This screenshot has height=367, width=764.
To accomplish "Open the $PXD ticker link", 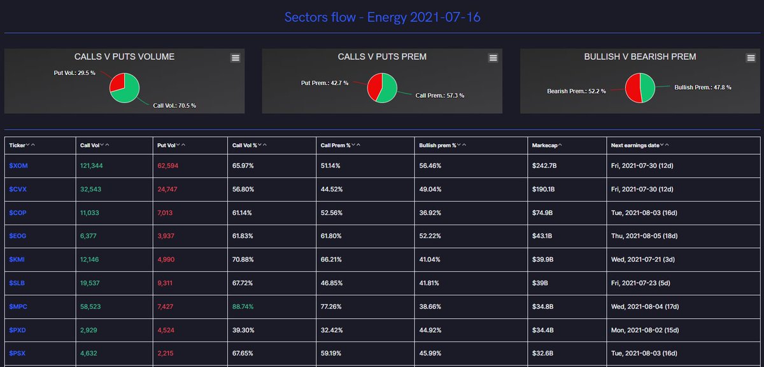I will [18, 330].
